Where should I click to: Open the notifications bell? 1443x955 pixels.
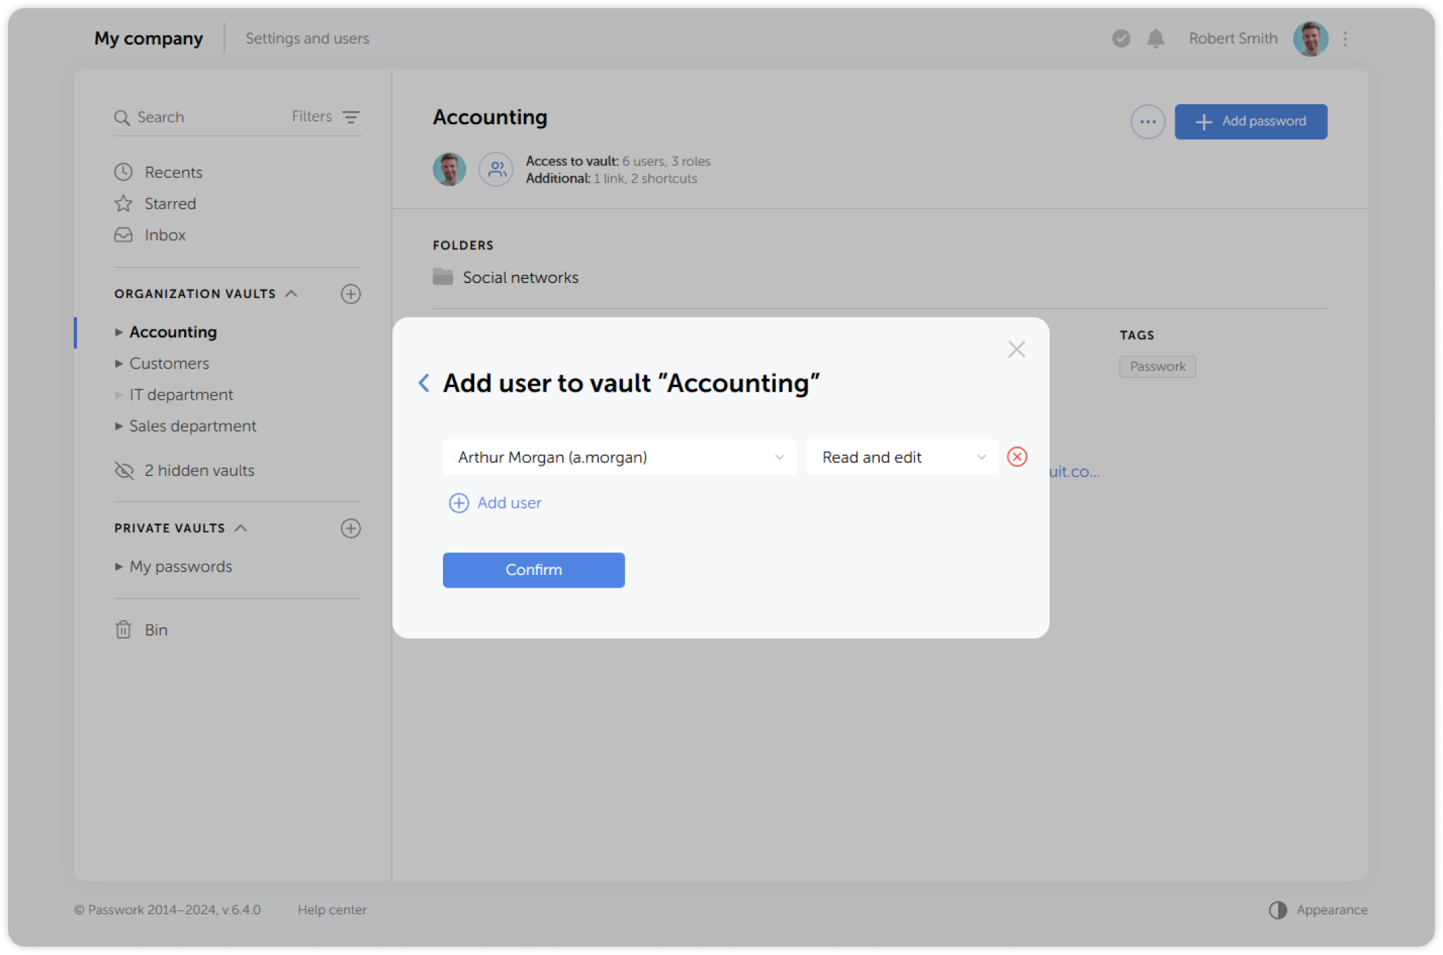[x=1155, y=39]
